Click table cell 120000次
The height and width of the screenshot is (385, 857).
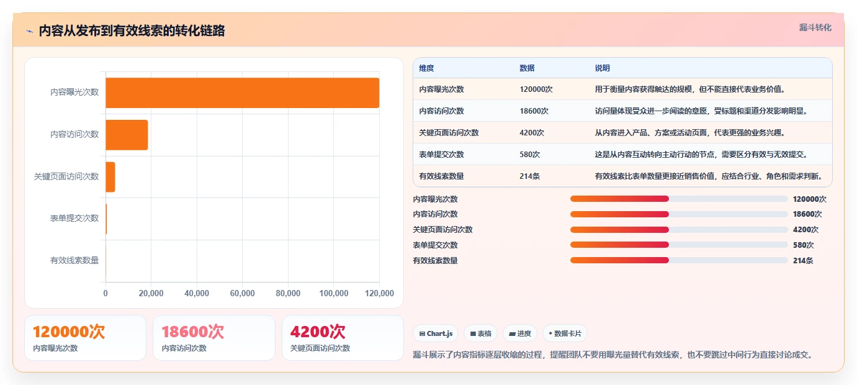coord(536,89)
